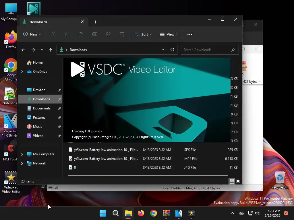Open taskbar Search
294x220 pixels.
click(115, 213)
